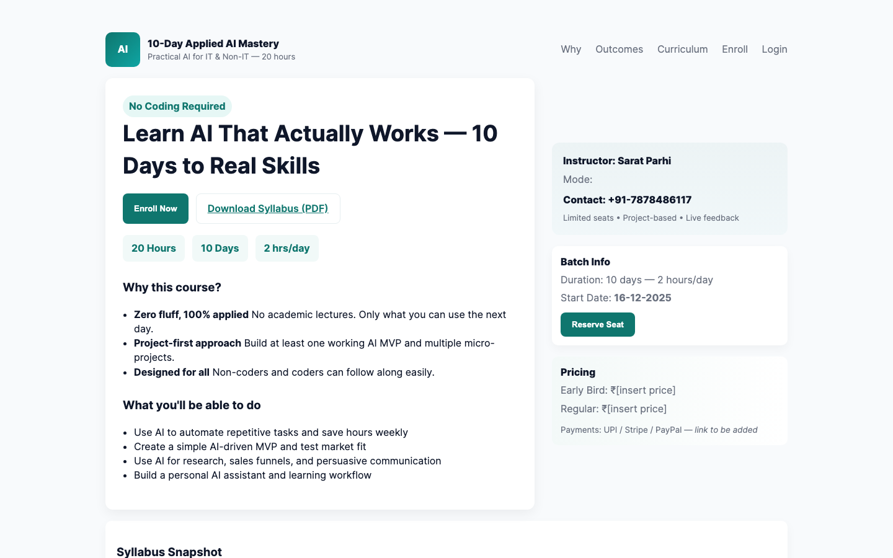The height and width of the screenshot is (558, 893).
Task: Click Instructor: Sarat Parhi text
Action: [617, 161]
